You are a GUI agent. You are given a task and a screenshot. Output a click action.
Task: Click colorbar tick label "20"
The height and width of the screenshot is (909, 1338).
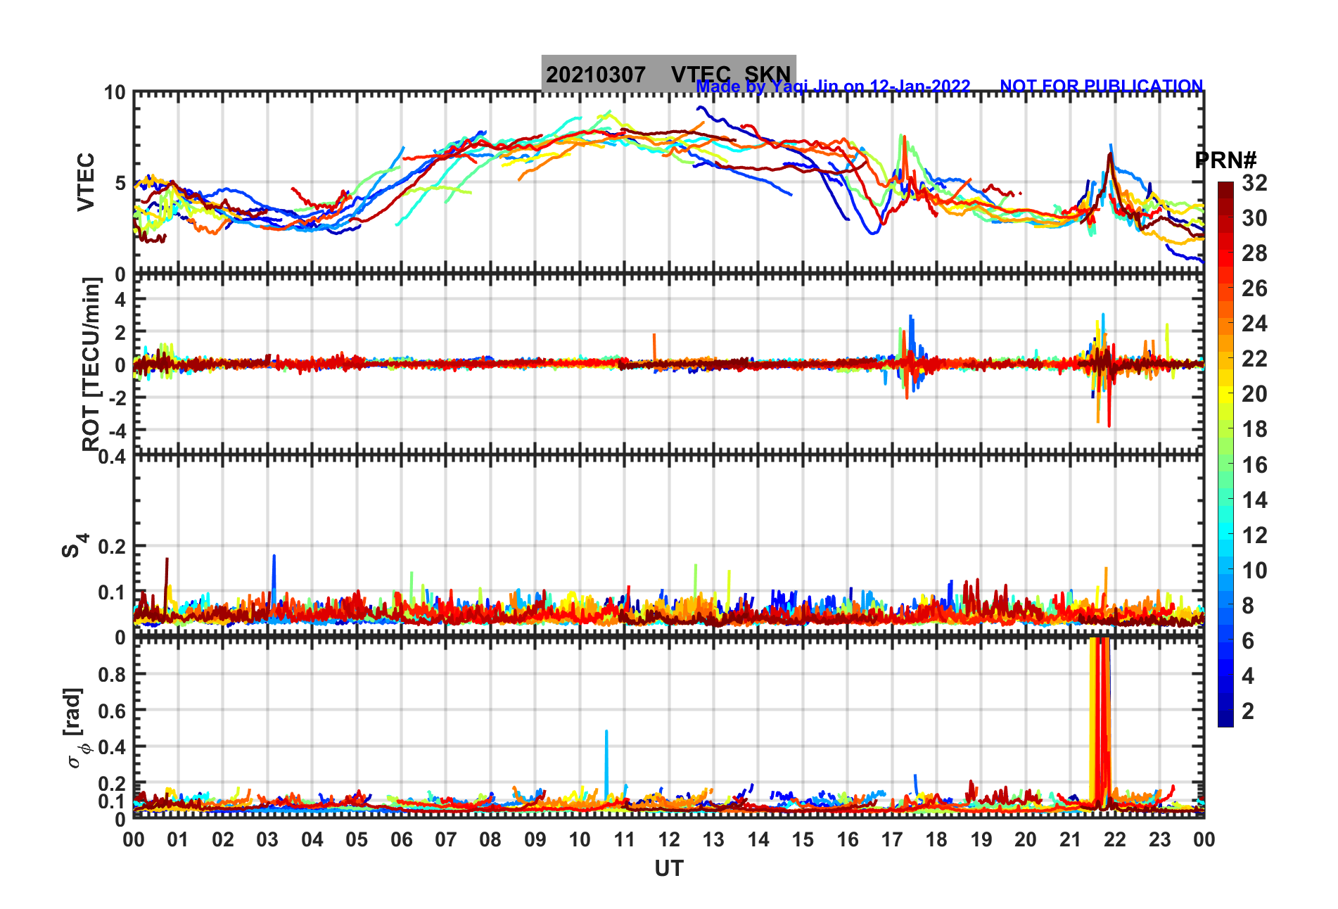coord(1254,394)
